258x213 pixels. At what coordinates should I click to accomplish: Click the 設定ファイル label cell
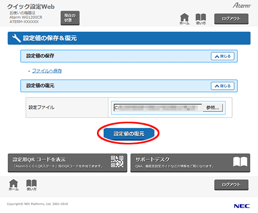(67, 108)
